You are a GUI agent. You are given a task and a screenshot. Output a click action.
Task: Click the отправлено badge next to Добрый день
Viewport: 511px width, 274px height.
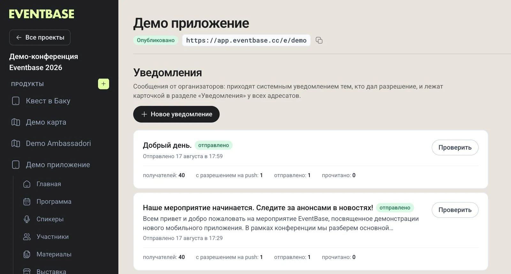tap(213, 145)
